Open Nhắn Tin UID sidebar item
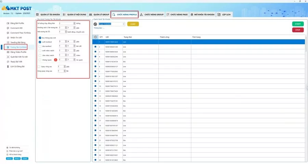 point(14,38)
